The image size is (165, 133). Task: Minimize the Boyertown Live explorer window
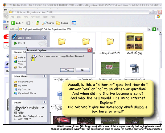[151, 12]
